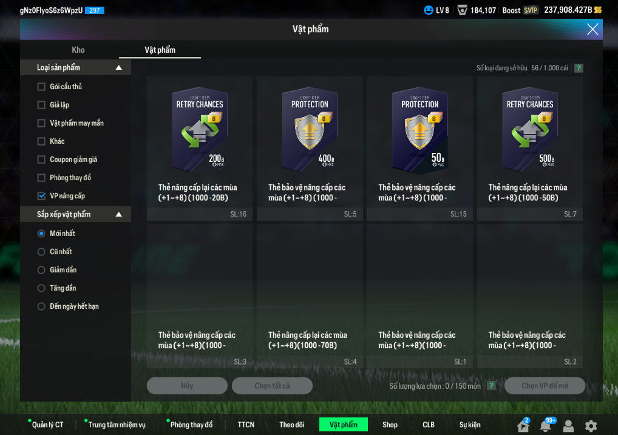The height and width of the screenshot is (435, 618).
Task: Click help icon beside selection quantity
Action: coord(491,386)
